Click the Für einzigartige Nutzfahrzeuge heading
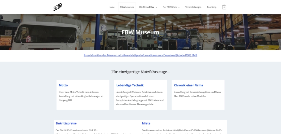The height and width of the screenshot is (134, 281). (x=140, y=72)
